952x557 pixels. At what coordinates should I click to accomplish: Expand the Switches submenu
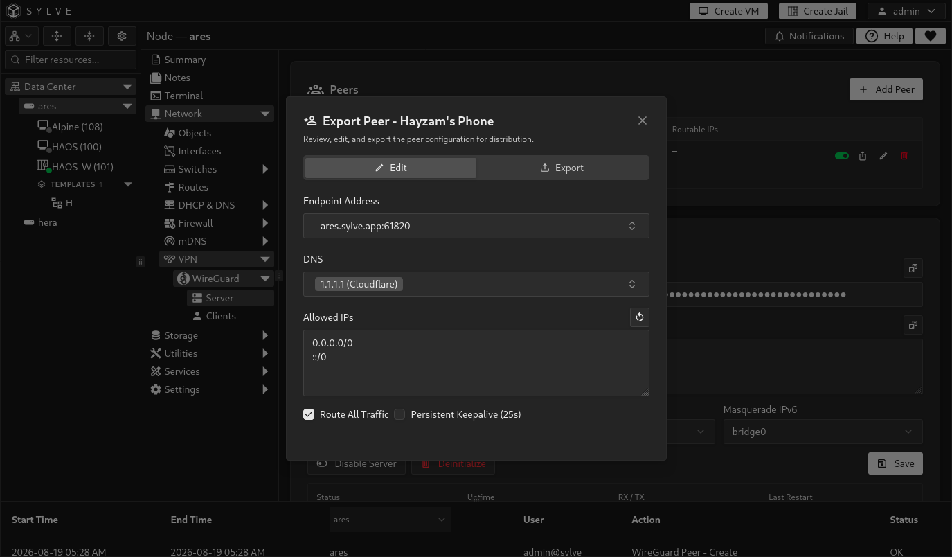tap(265, 169)
